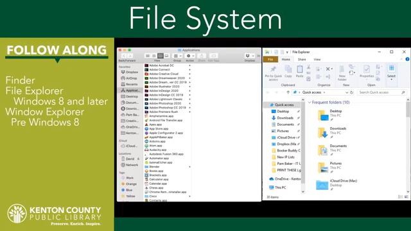Select the Yellow tag in Finder sidebar
The width and height of the screenshot is (411, 231).
(x=129, y=196)
